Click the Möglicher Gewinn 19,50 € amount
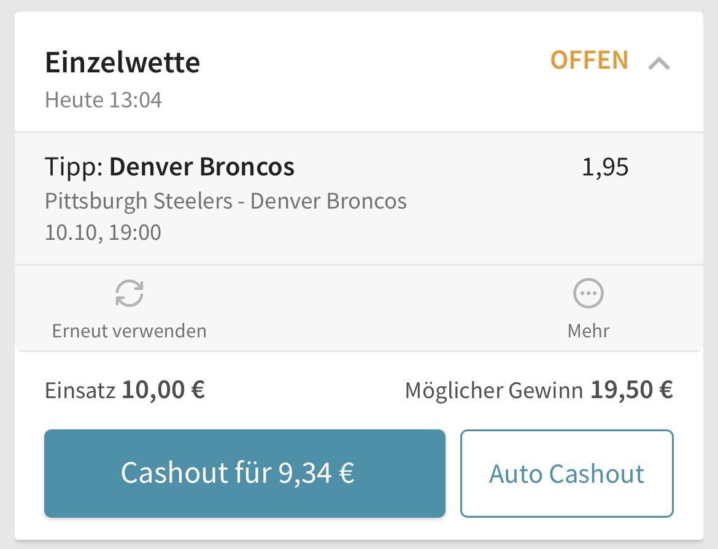Viewport: 718px width, 549px height. 539,390
